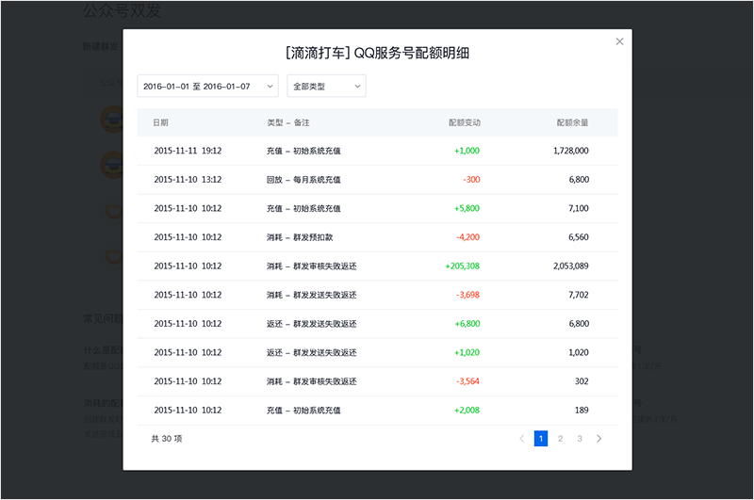Select the row with -3,698 change
Viewport: 754px width, 500px height.
377,295
